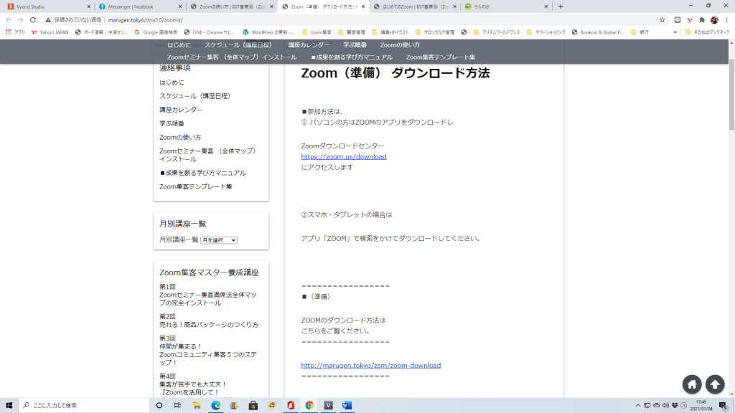Click Zoom集客テンプレート集 in top navigation bar
735x413 pixels.
tap(441, 57)
